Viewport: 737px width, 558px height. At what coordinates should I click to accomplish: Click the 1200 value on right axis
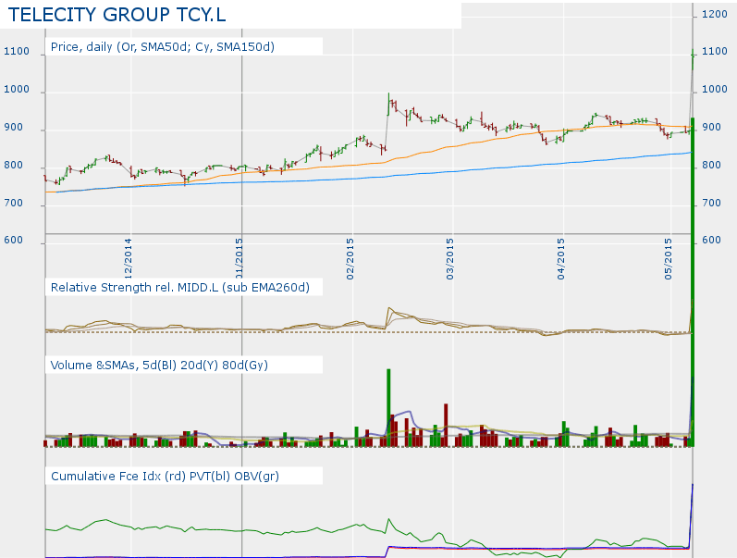715,15
